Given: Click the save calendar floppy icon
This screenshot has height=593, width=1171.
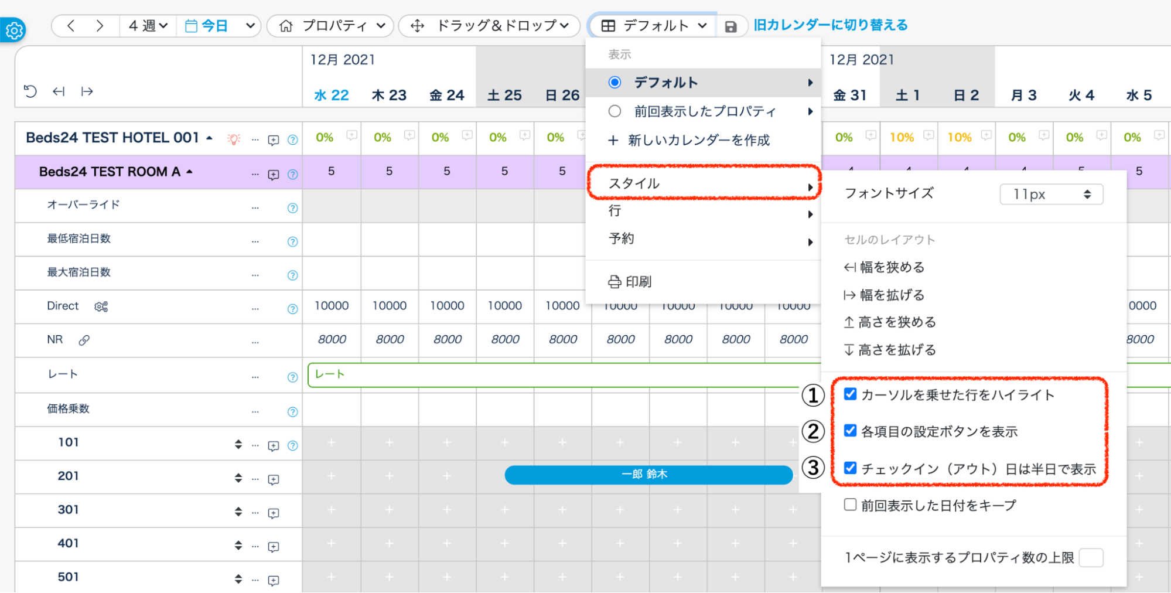Looking at the screenshot, I should tap(730, 26).
